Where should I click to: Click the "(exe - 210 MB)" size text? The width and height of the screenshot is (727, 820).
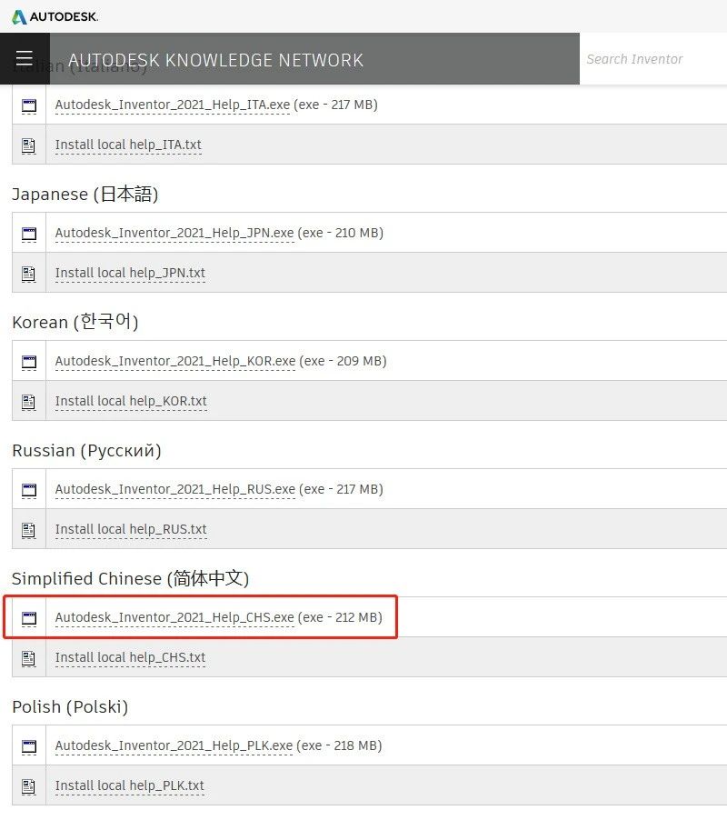(x=340, y=233)
